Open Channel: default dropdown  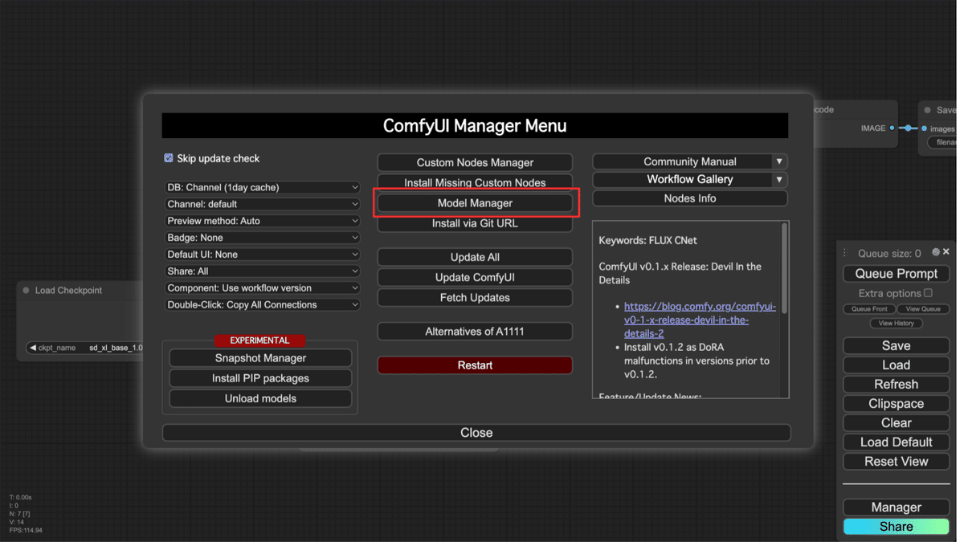[262, 204]
